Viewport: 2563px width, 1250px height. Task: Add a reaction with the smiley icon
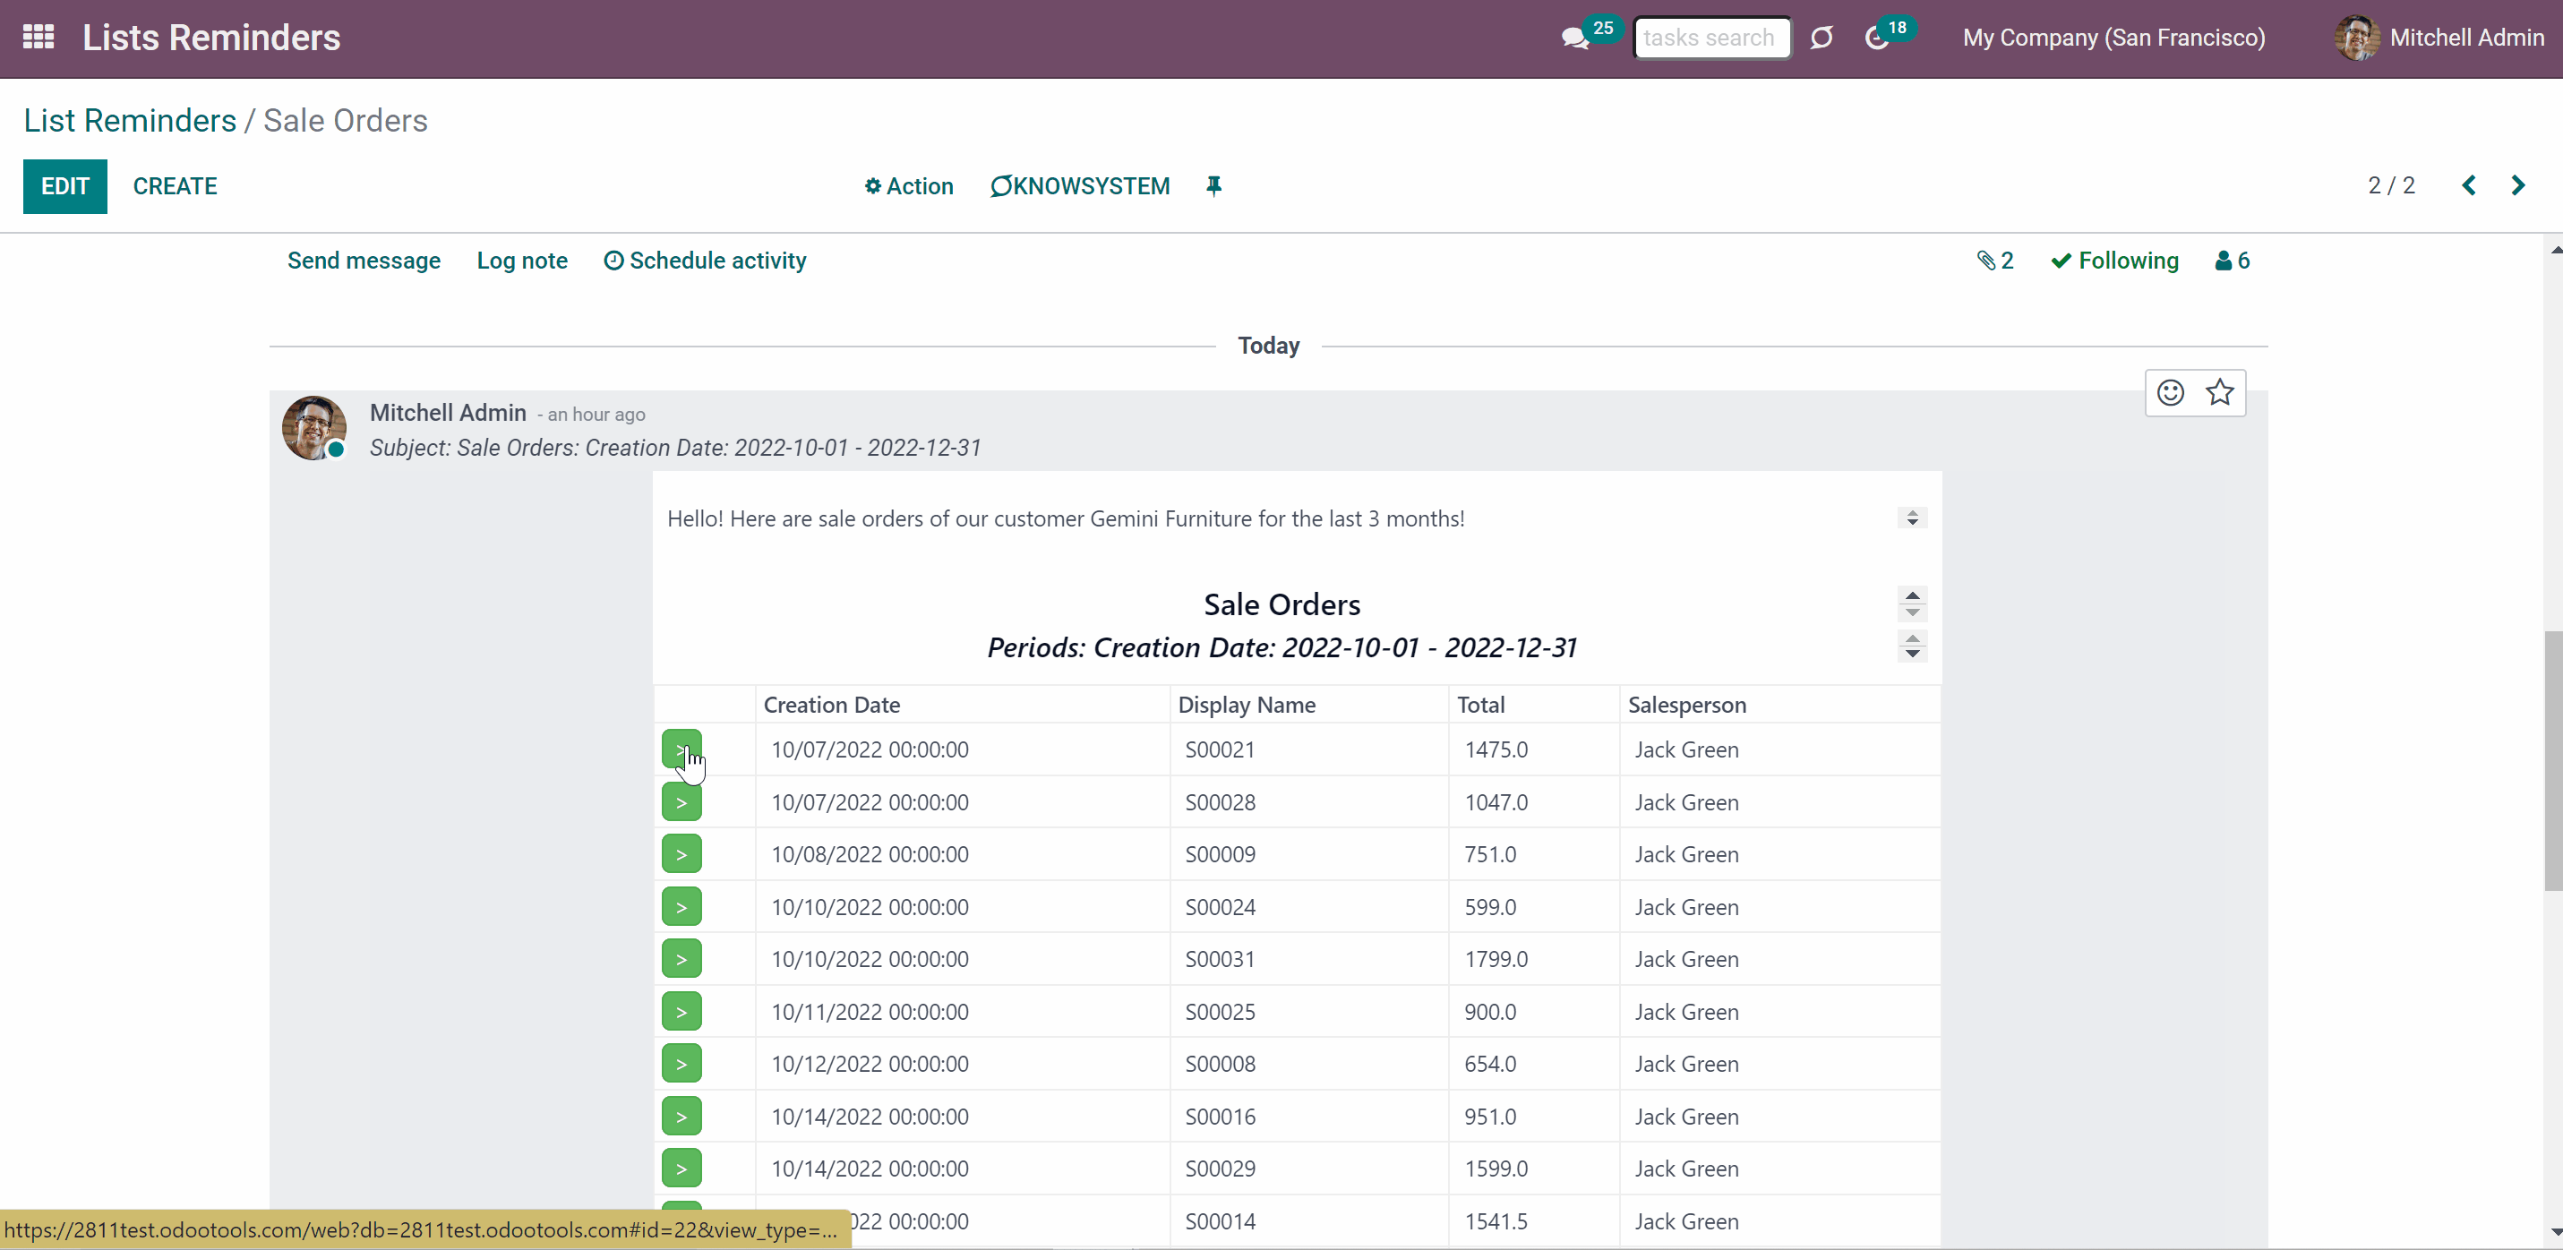click(x=2170, y=393)
